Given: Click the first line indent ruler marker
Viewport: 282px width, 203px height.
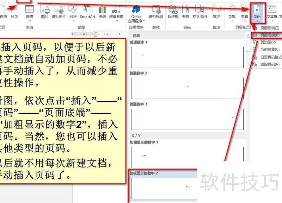Looking at the screenshot, I should [x=96, y=32].
